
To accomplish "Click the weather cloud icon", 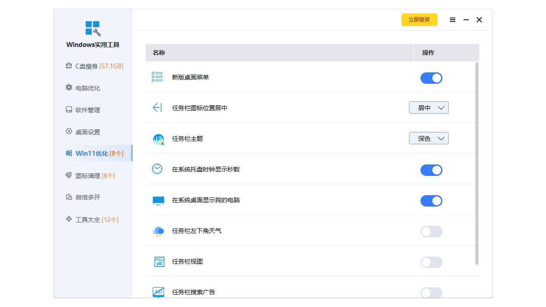I will point(158,231).
